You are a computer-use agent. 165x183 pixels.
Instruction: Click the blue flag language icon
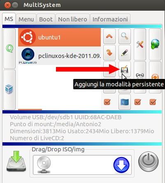click(125, 102)
